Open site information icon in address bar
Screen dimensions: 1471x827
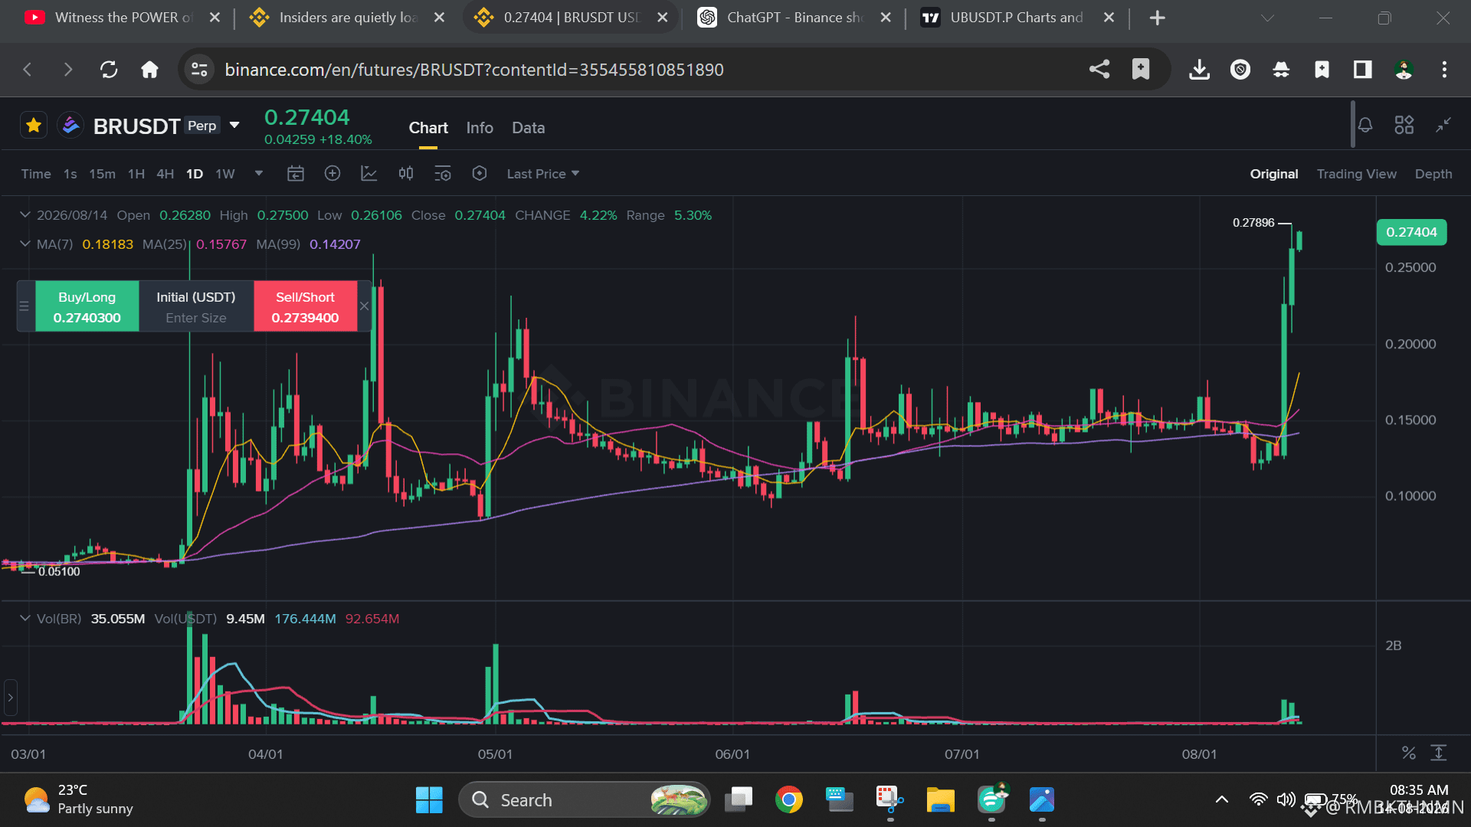click(199, 70)
